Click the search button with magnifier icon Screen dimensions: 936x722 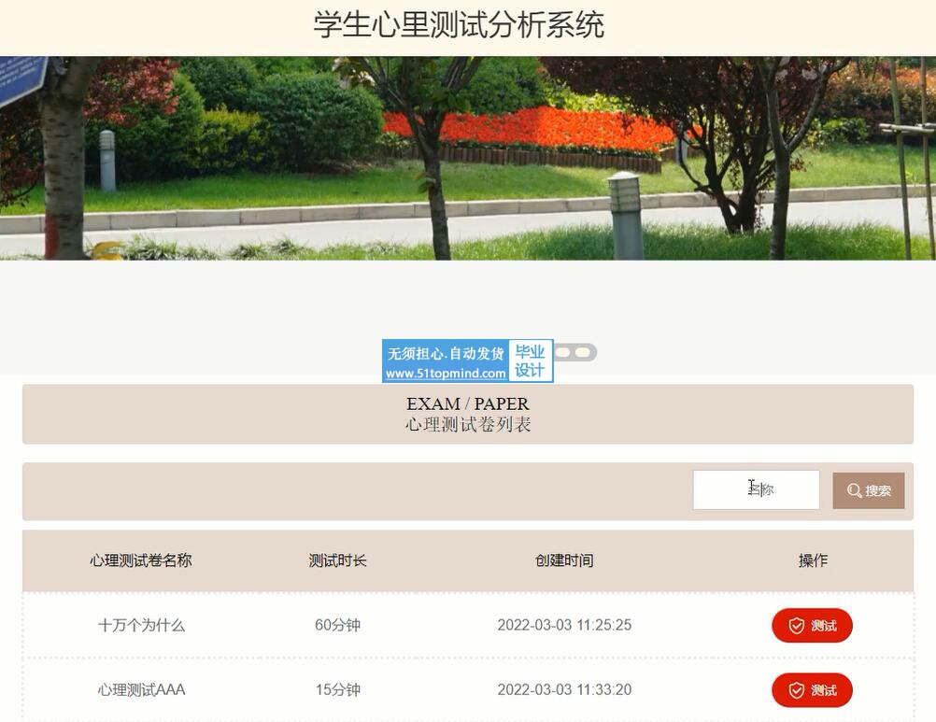pyautogui.click(x=868, y=490)
